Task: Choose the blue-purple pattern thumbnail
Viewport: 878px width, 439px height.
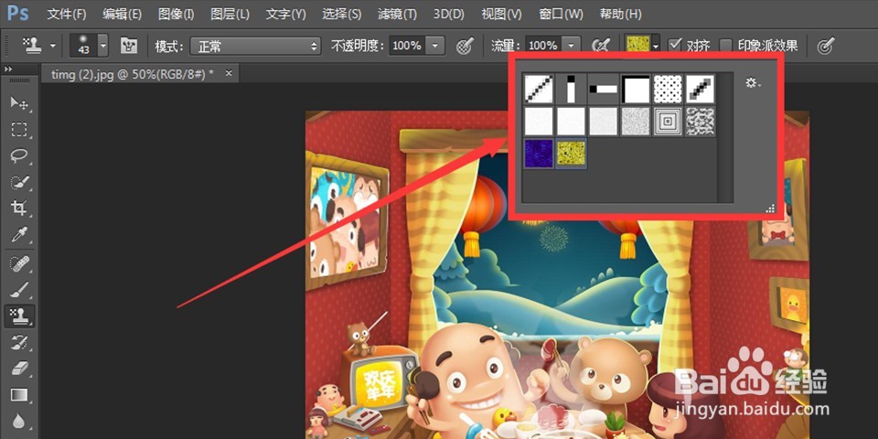Action: point(539,154)
